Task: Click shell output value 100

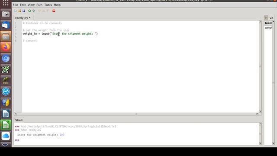Action: (62, 135)
